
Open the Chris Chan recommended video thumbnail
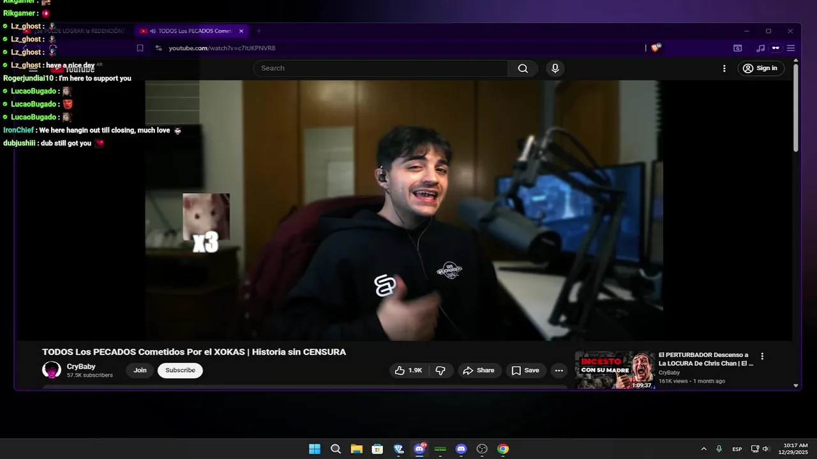(615, 370)
